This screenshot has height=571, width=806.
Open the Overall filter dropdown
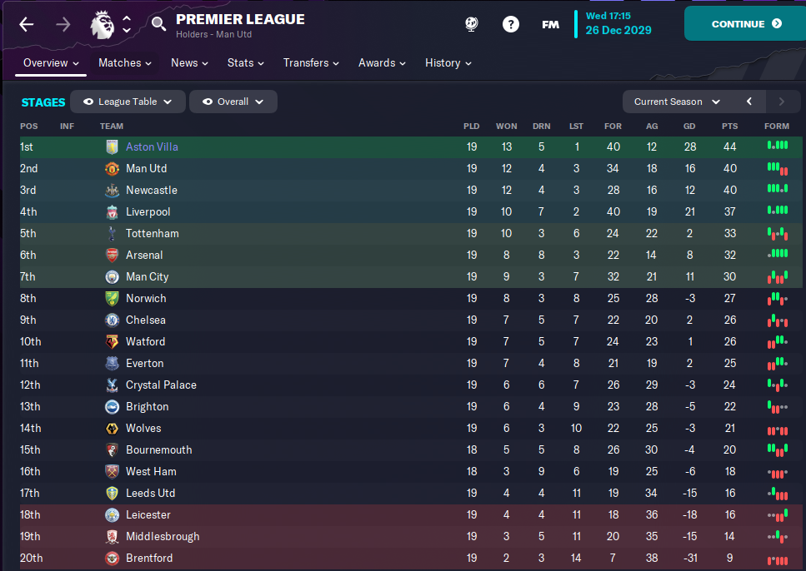pos(233,102)
